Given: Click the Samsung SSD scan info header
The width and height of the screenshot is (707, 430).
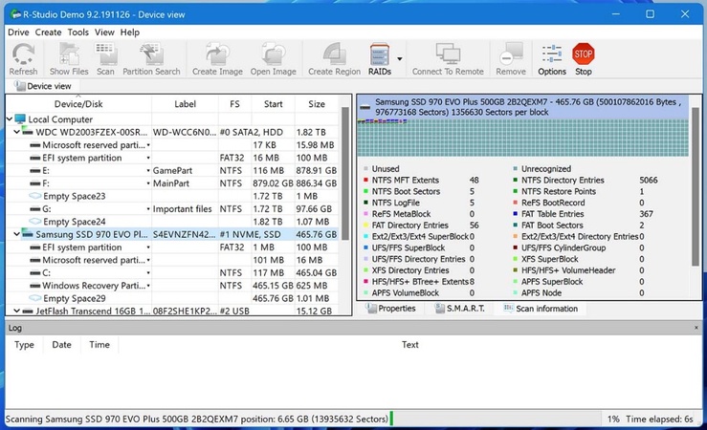Looking at the screenshot, I should pyautogui.click(x=523, y=107).
